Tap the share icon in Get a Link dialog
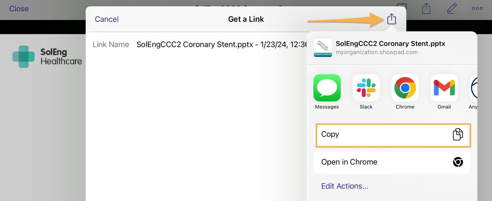Screen dimensions: 492x201 point(391,19)
